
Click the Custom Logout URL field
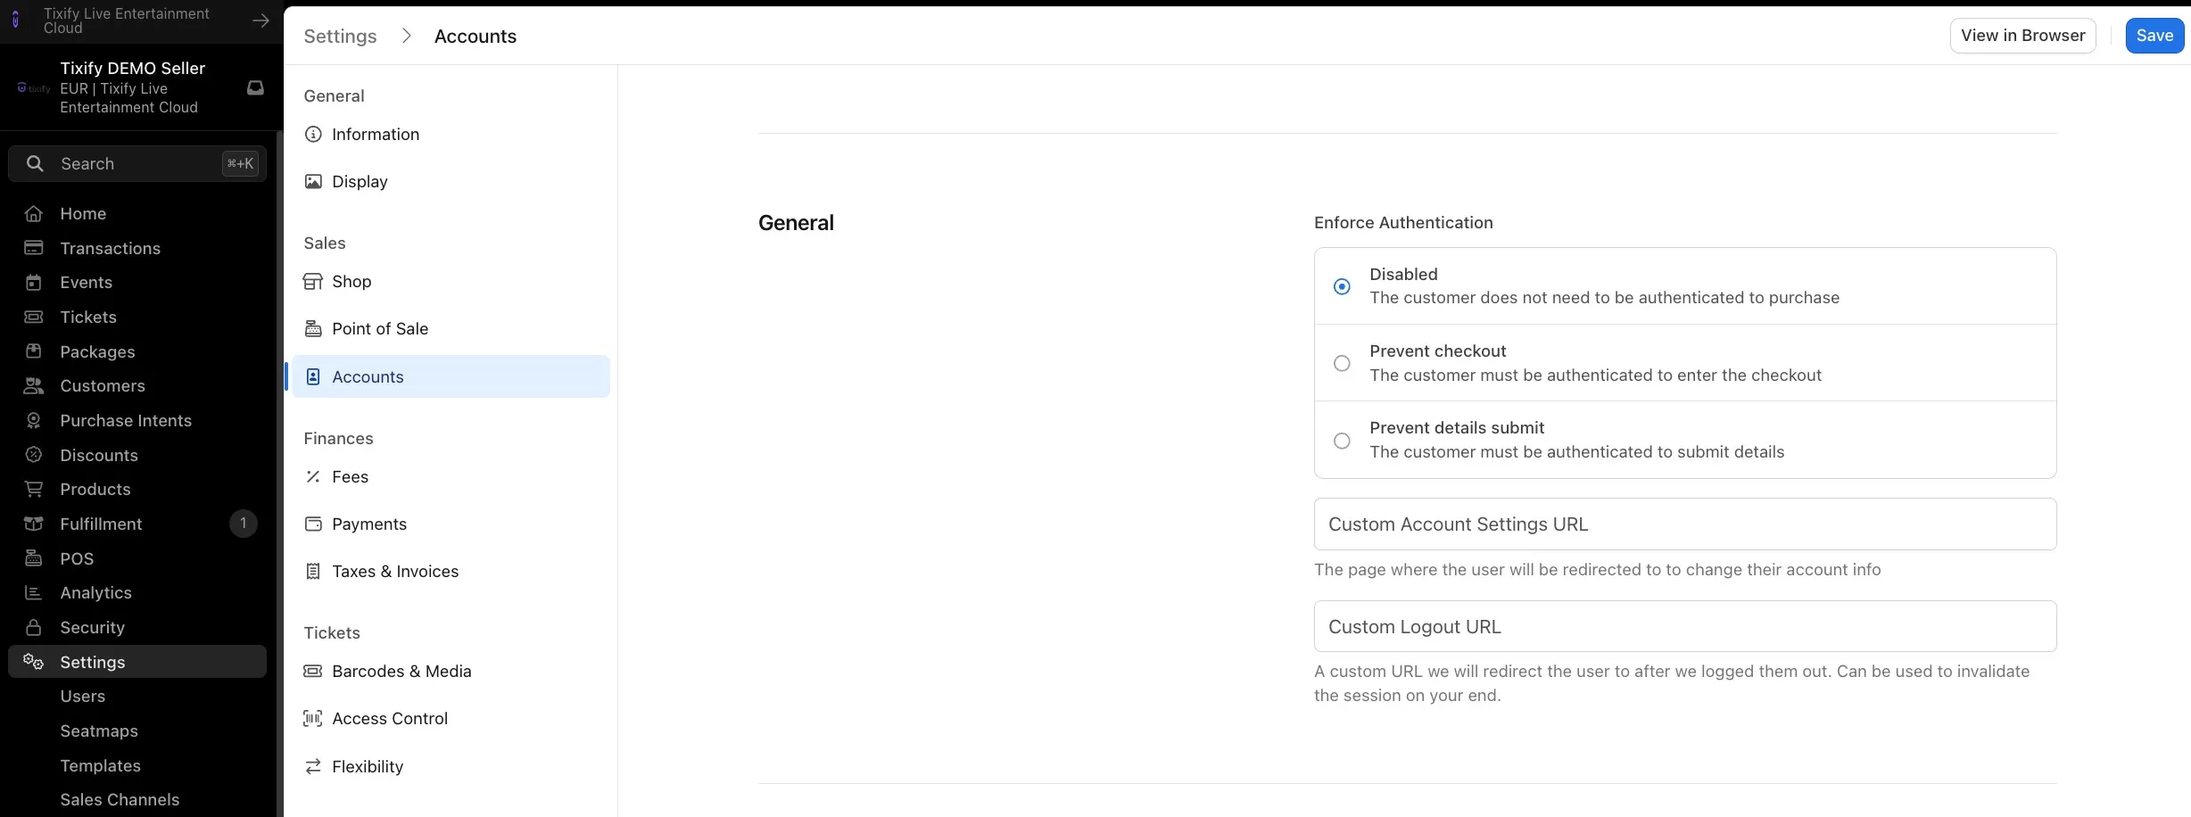1685,626
